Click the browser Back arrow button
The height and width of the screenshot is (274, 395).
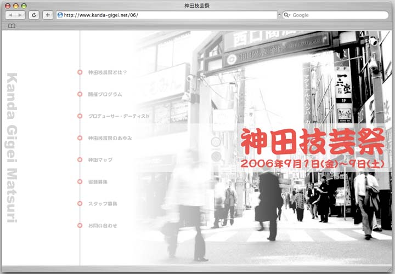pos(9,15)
